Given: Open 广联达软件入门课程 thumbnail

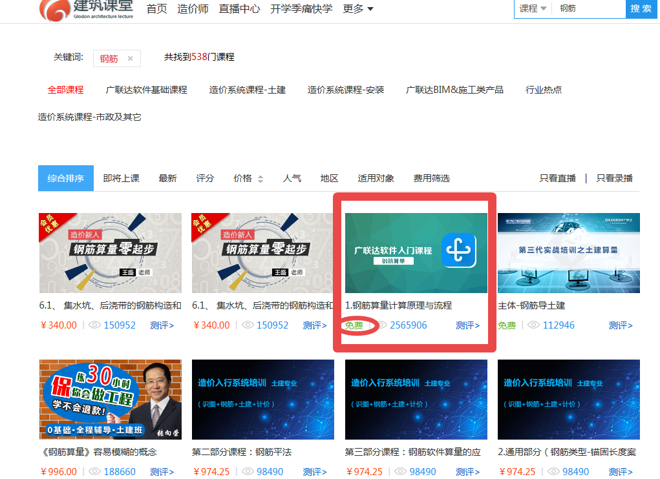Looking at the screenshot, I should pyautogui.click(x=416, y=253).
